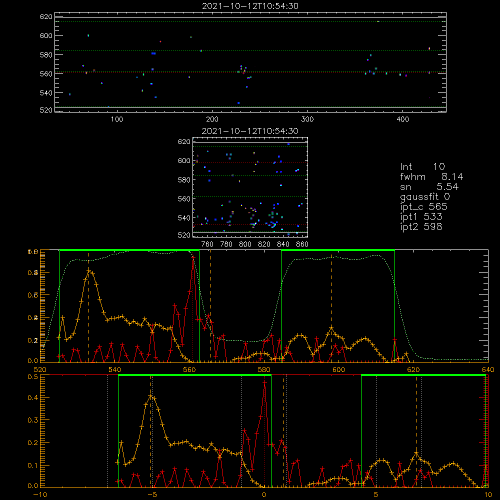Click the 'ipt1 533' annotation
The image size is (500, 500).
(x=421, y=217)
